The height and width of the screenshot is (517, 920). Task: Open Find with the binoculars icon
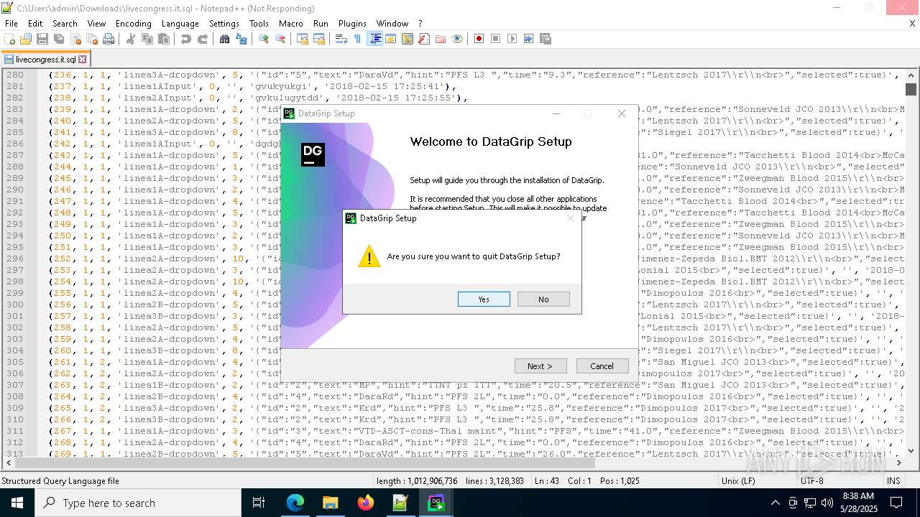point(225,39)
